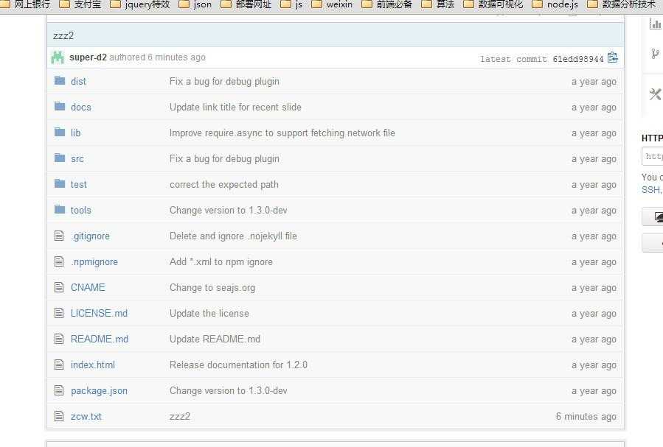This screenshot has height=447, width=663.
Task: Open commit 'Release documentation for 1.2.0'
Action: 238,365
